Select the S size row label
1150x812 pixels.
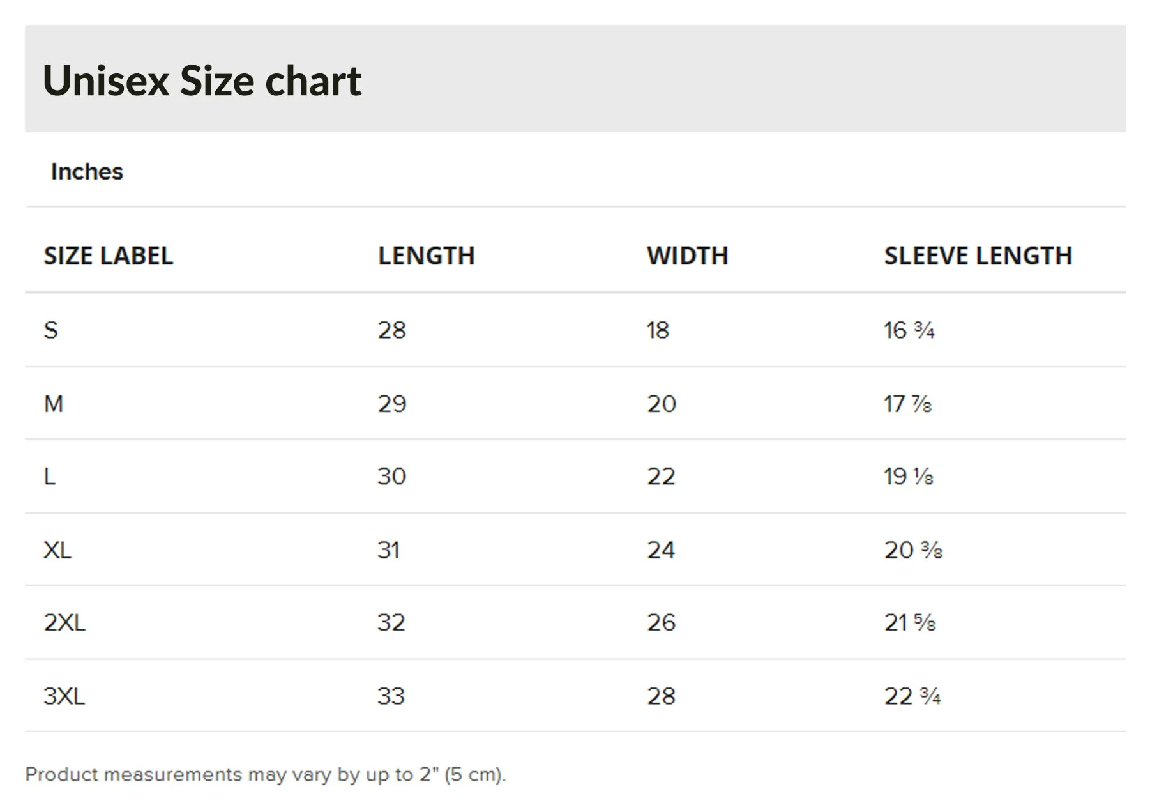51,330
